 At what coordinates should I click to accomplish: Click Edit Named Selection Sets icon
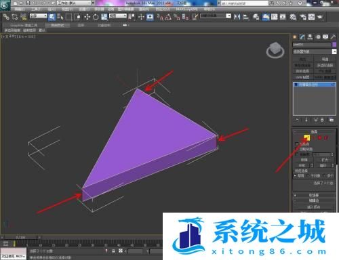[195, 17]
